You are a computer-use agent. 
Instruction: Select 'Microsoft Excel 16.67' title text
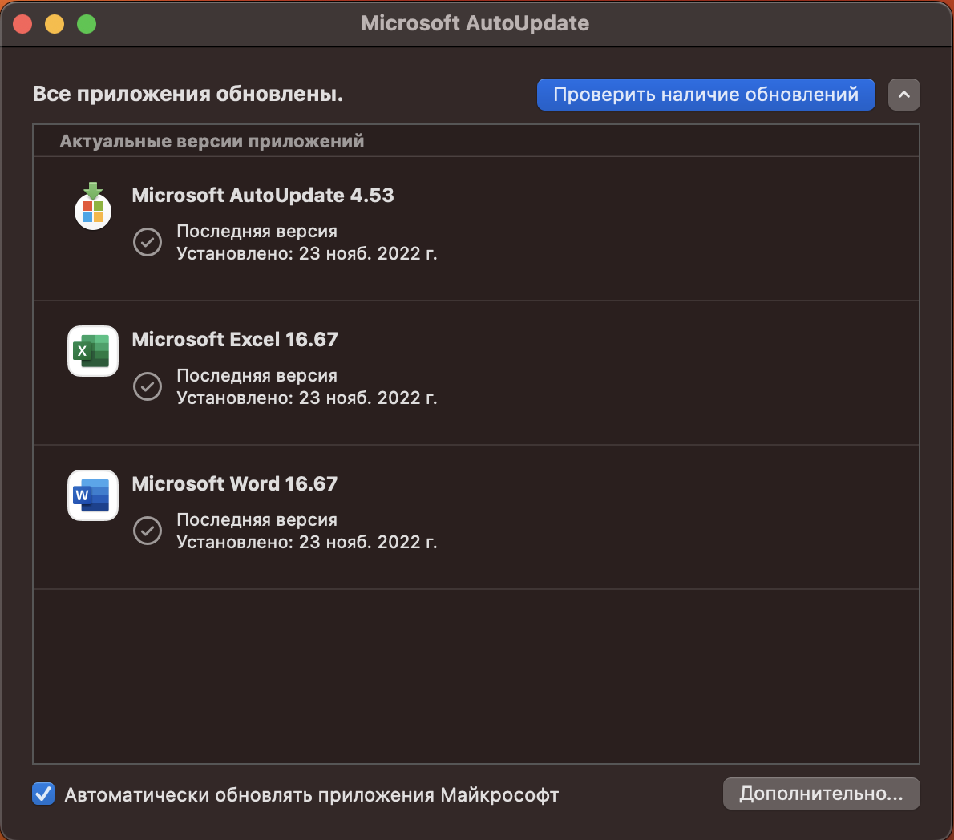(x=235, y=339)
